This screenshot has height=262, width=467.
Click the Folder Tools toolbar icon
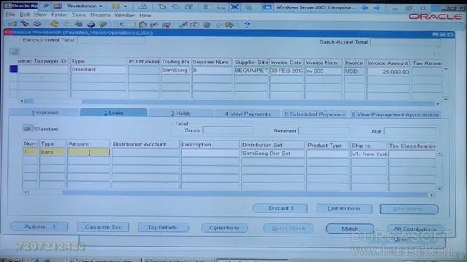[x=229, y=25]
